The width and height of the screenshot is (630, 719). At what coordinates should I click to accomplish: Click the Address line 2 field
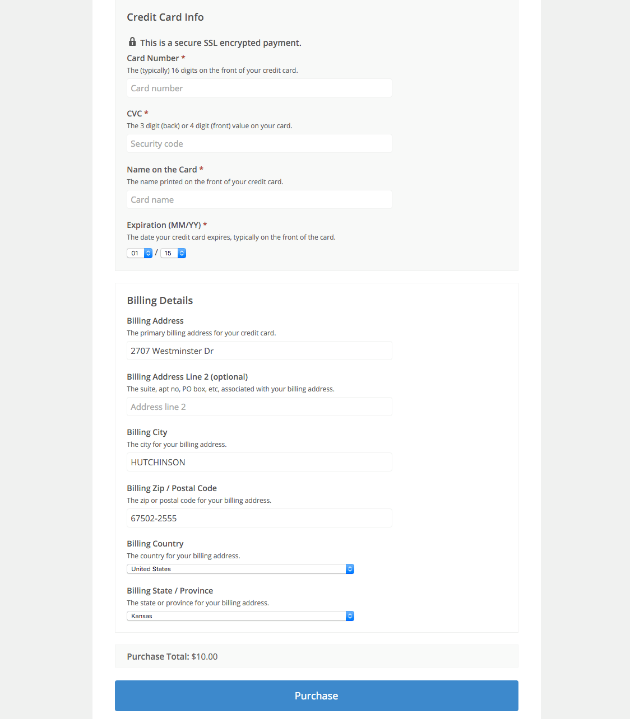click(x=259, y=407)
